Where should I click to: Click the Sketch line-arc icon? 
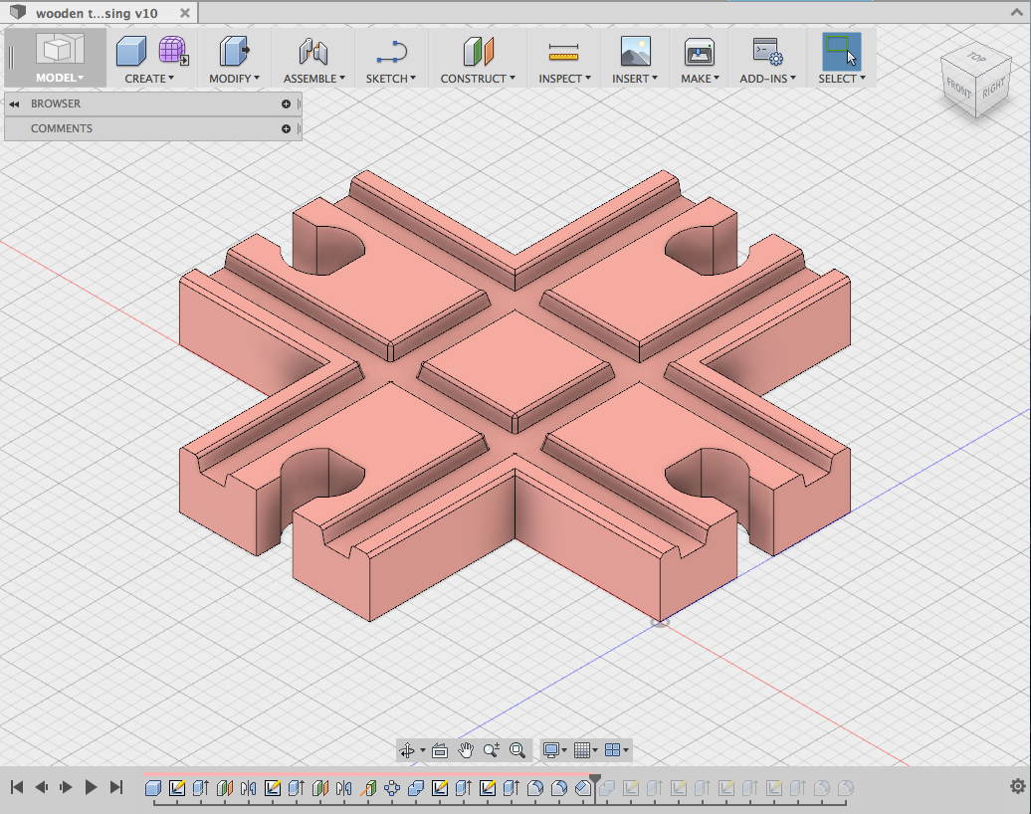[392, 52]
